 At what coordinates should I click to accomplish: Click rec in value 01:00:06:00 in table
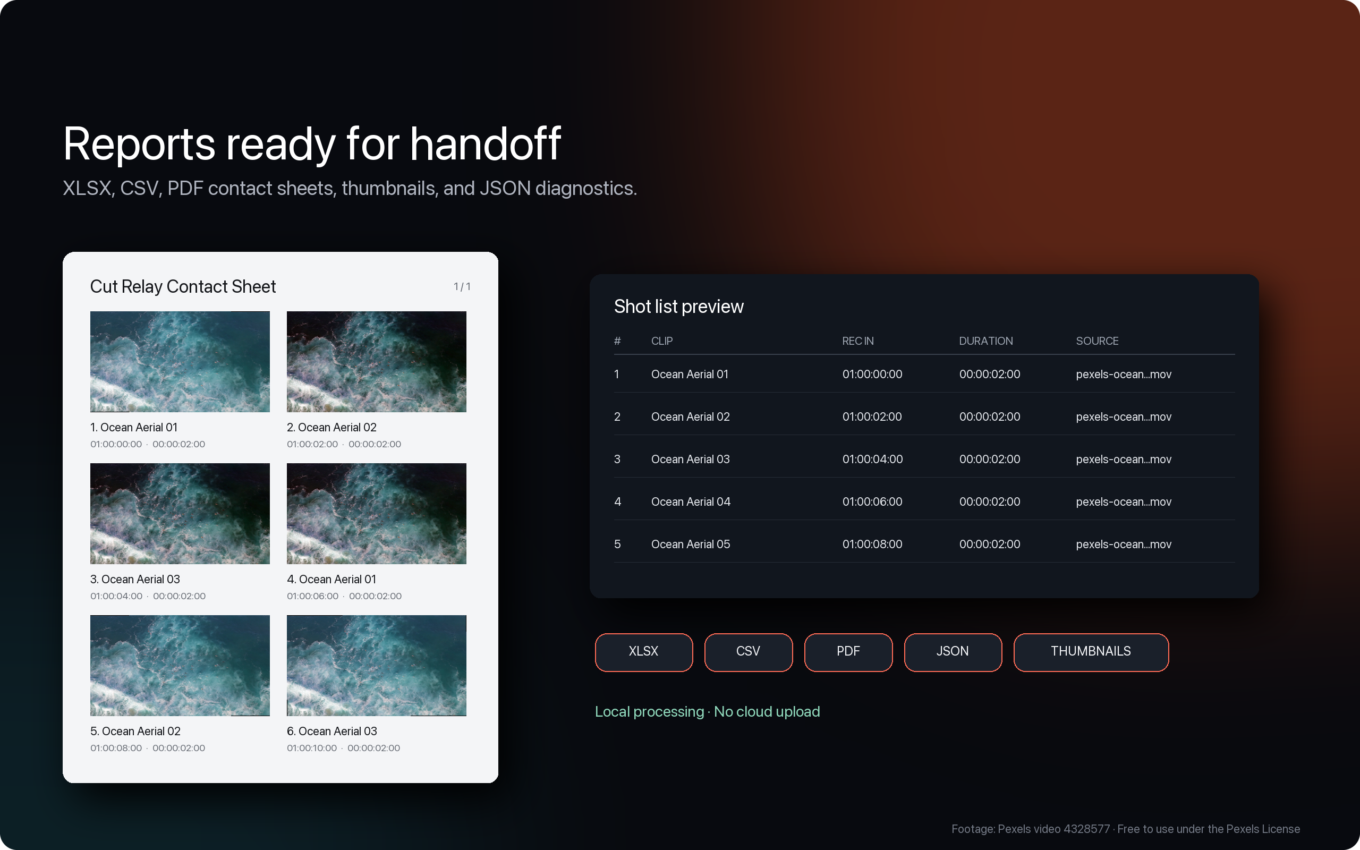coord(872,501)
